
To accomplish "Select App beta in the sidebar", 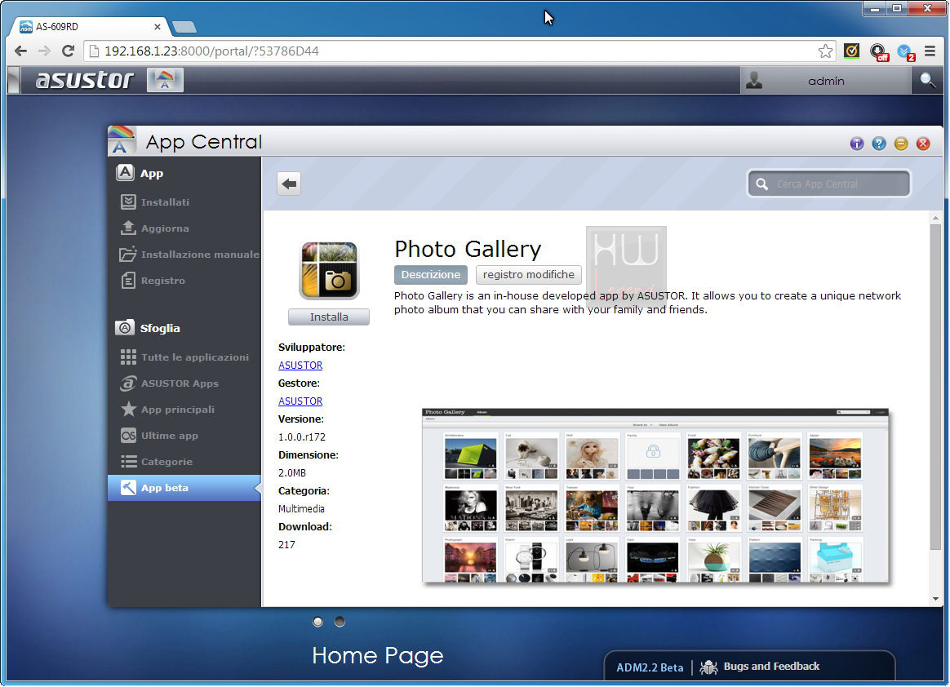I will (x=184, y=488).
